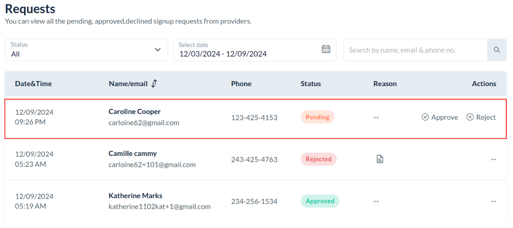Click the Approve checkmark for Caroline Cooper
The height and width of the screenshot is (228, 513).
click(425, 117)
